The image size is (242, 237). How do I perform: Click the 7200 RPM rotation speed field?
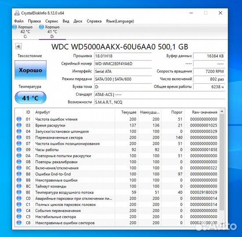pyautogui.click(x=209, y=71)
